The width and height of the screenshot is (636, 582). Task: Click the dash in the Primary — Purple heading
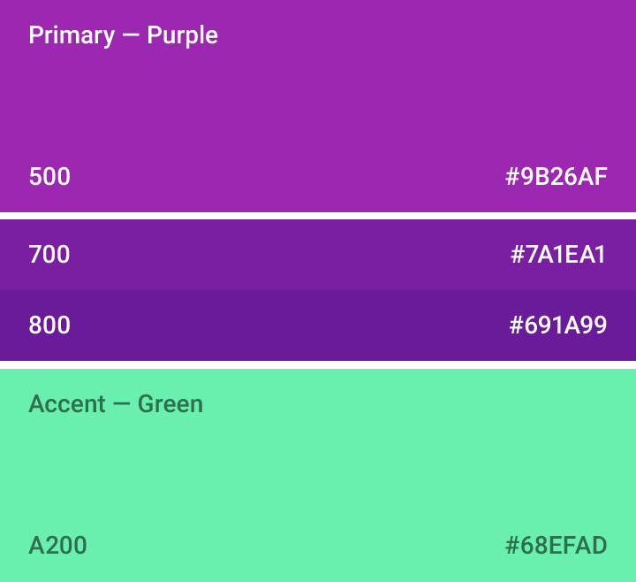coord(131,36)
